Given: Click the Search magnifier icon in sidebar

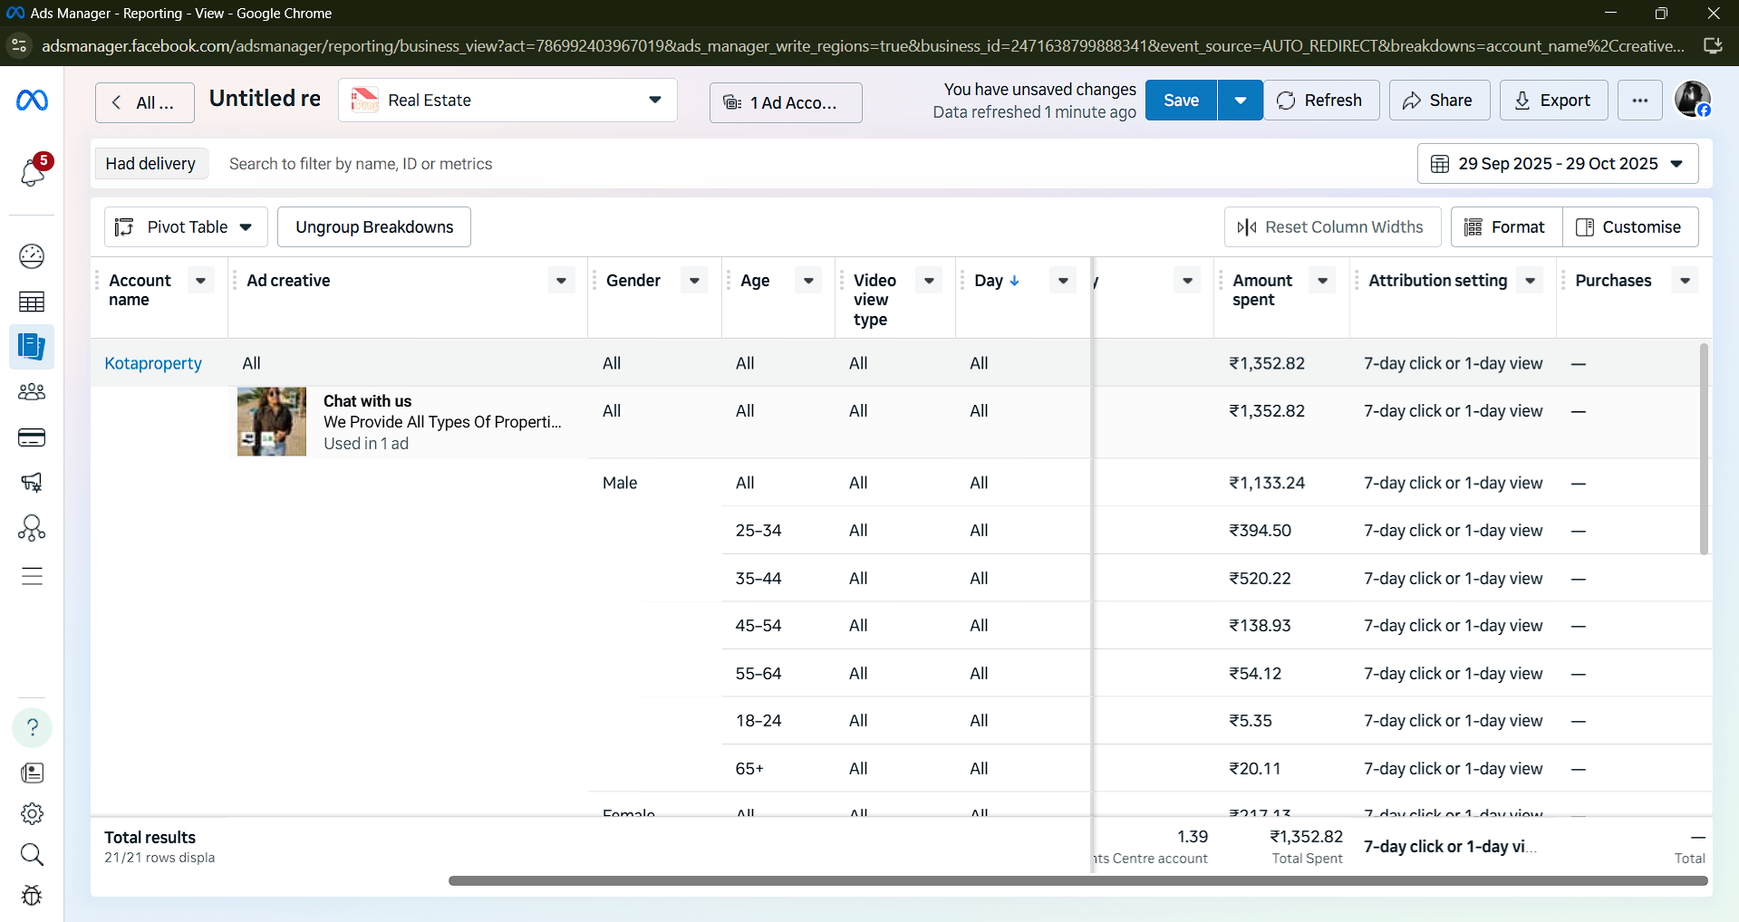Looking at the screenshot, I should [32, 854].
